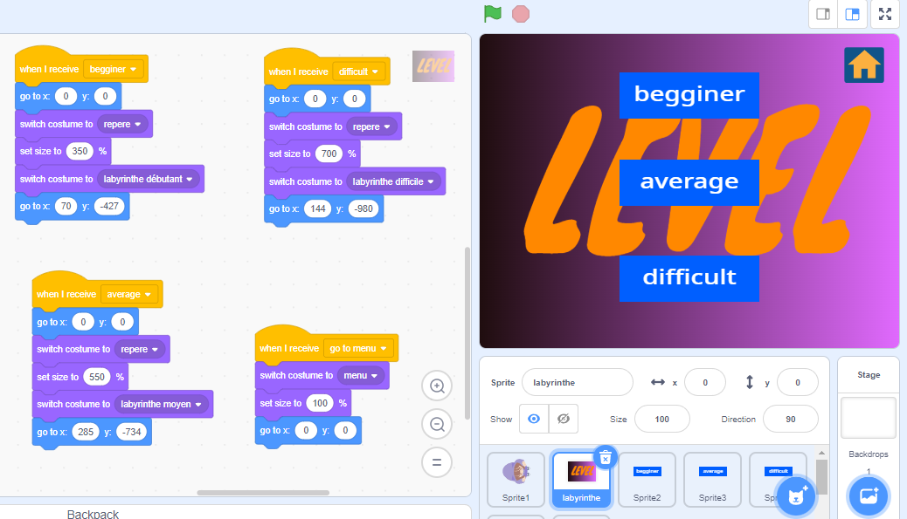Open the Backpack panel

pyautogui.click(x=93, y=513)
